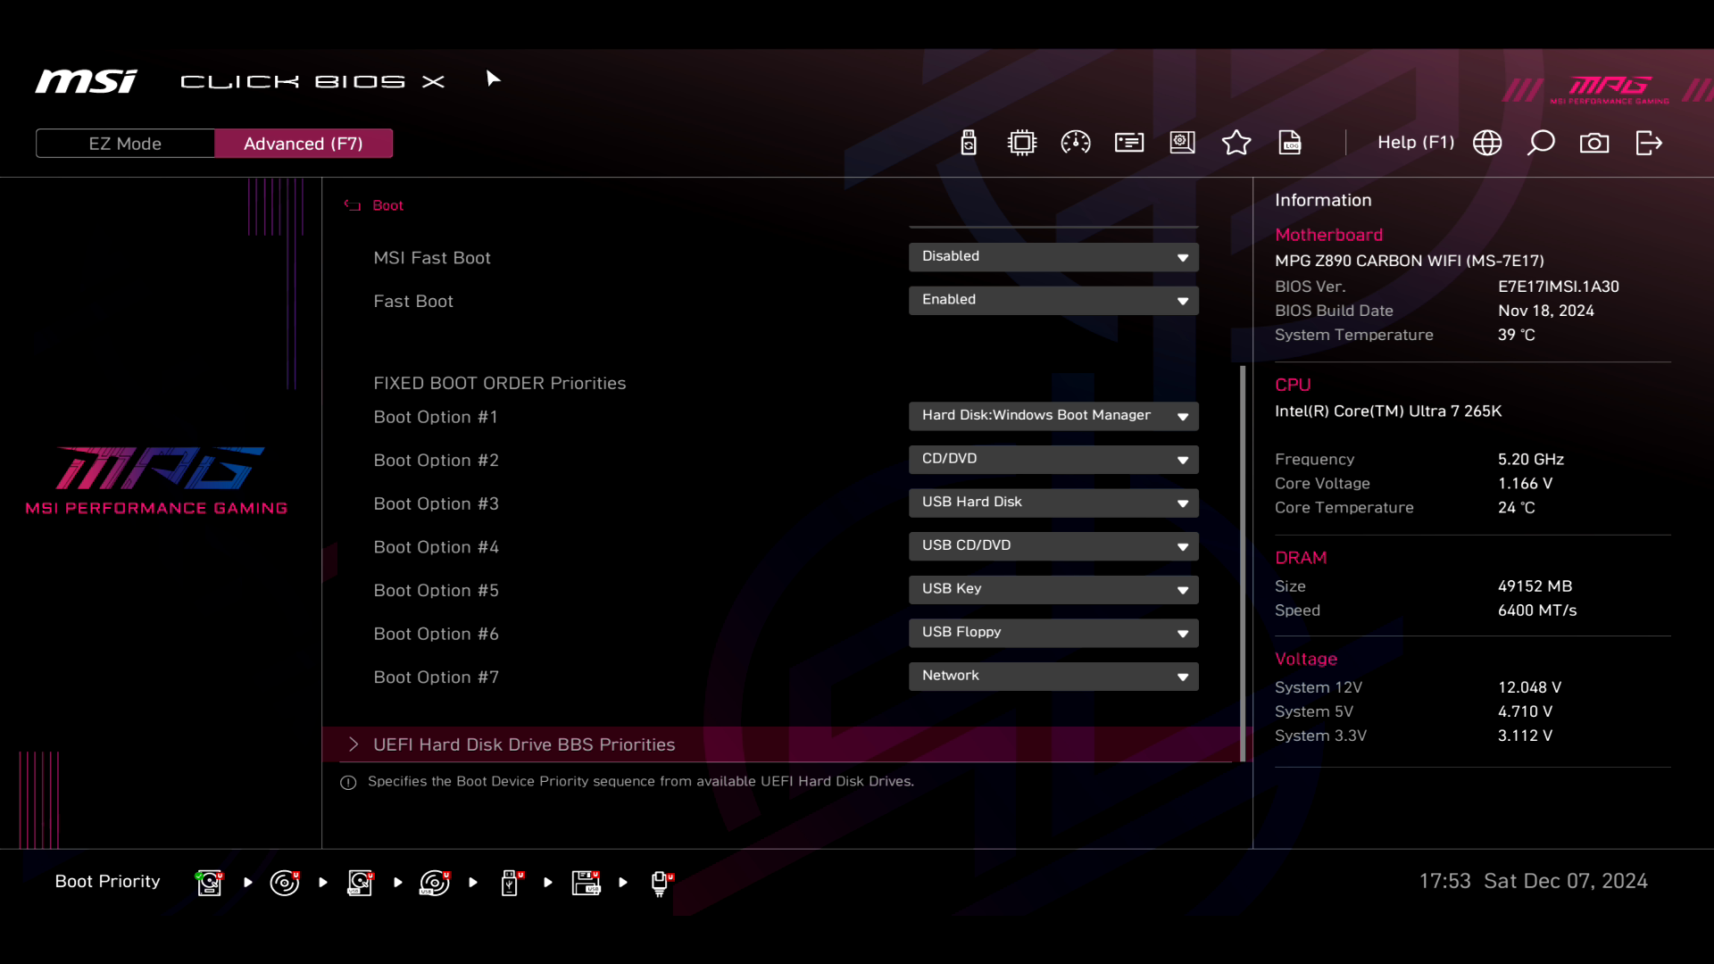This screenshot has width=1714, height=964.
Task: Click the exit door icon
Action: 1649,143
